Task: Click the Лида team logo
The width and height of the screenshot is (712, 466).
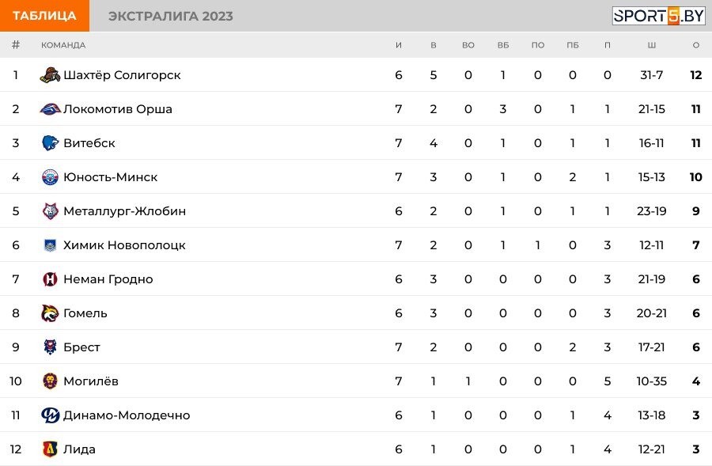Action: point(50,449)
